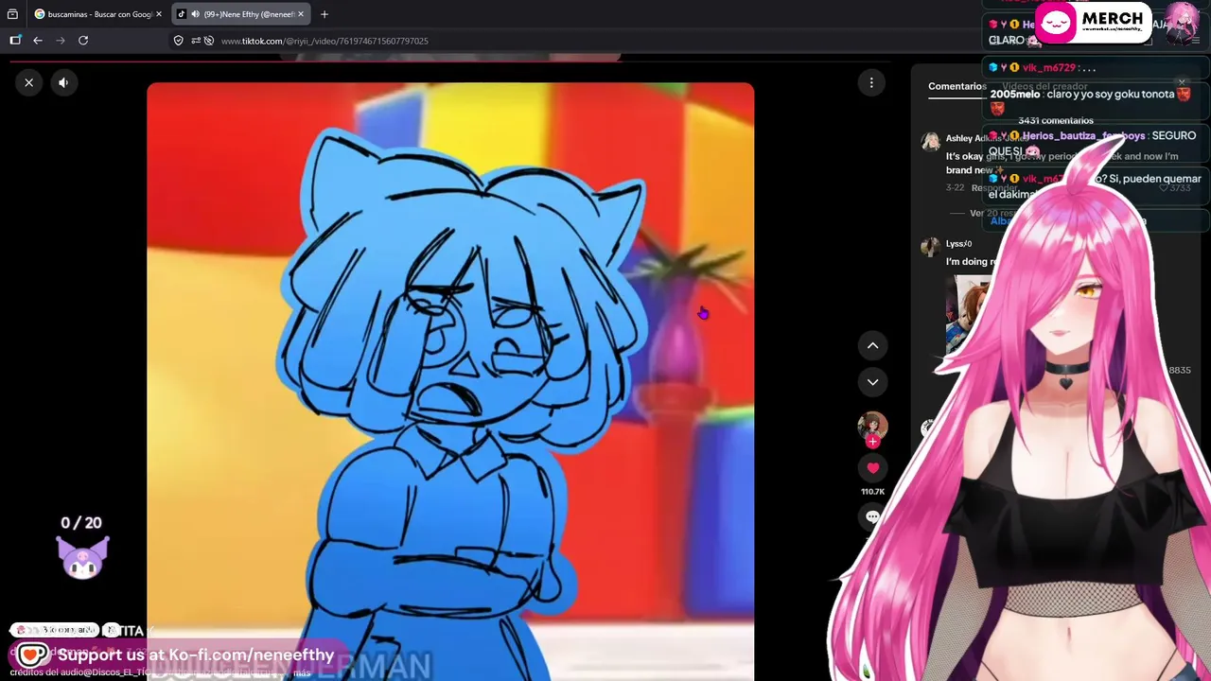Open the video creator's profile avatar

pos(872,425)
